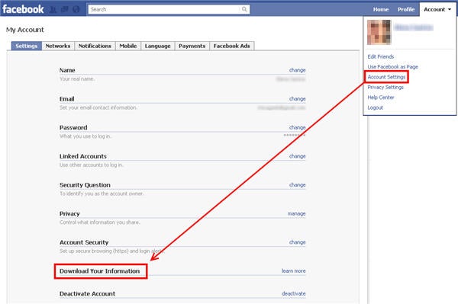Click change link next to Password
This screenshot has height=304, width=458.
point(297,127)
